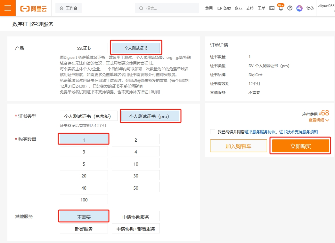335x243 pixels.
Task: Select 不需要 for other services
Action: tap(84, 216)
